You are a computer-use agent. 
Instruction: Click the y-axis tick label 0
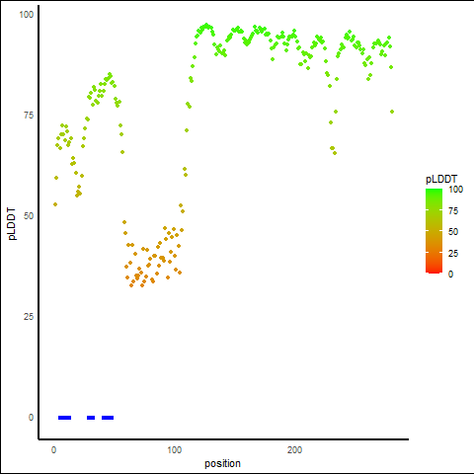pos(31,418)
